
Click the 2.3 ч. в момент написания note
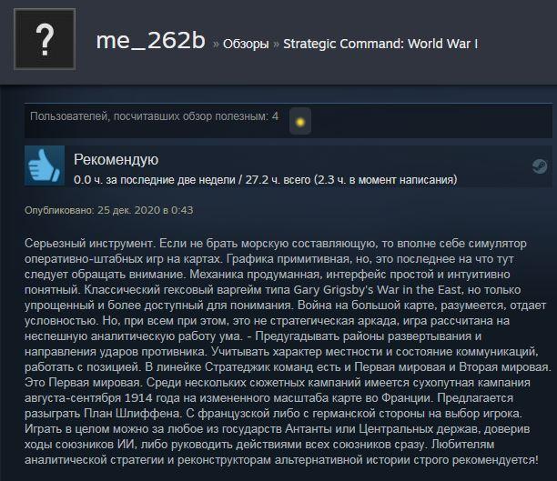pyautogui.click(x=385, y=180)
